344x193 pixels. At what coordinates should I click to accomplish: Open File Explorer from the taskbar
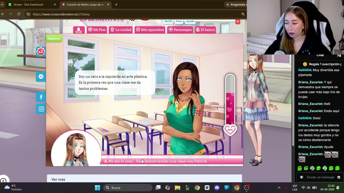click(x=178, y=188)
